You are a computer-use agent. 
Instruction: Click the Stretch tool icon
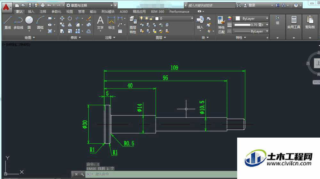click(62, 31)
